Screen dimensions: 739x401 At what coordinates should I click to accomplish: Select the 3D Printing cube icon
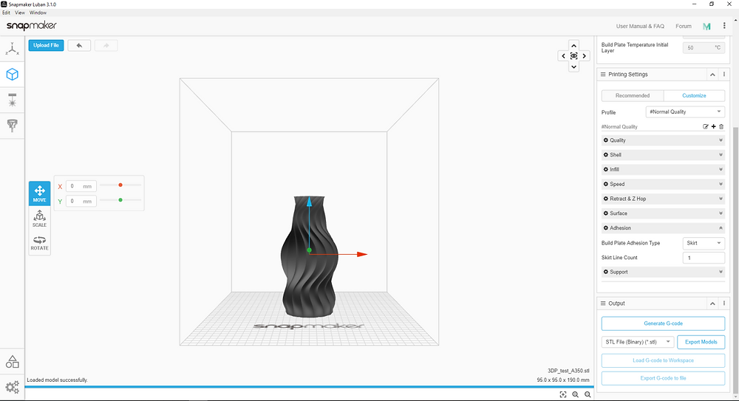(x=13, y=74)
